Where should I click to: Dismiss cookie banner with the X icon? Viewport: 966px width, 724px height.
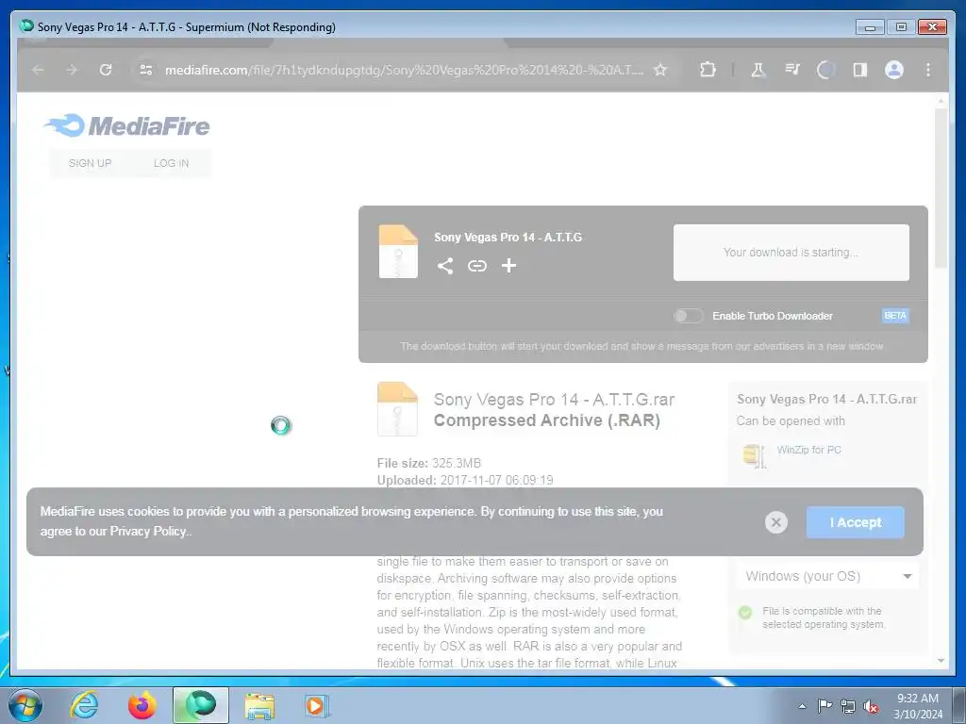pos(776,522)
